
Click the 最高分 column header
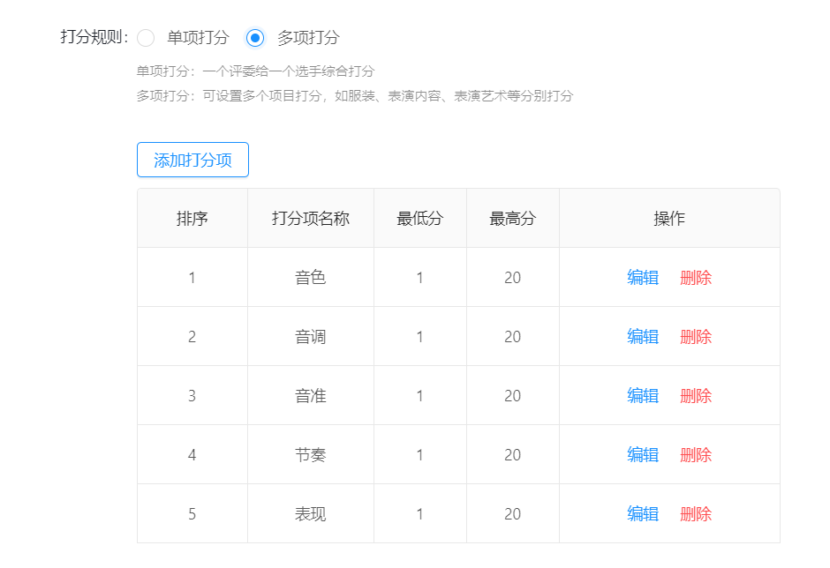pyautogui.click(x=513, y=219)
